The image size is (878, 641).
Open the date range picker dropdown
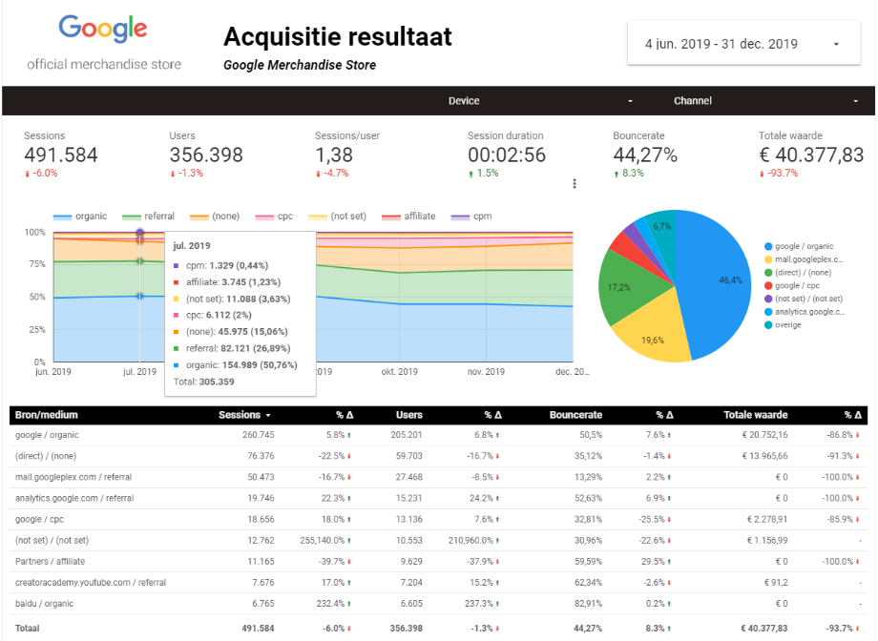pyautogui.click(x=743, y=44)
